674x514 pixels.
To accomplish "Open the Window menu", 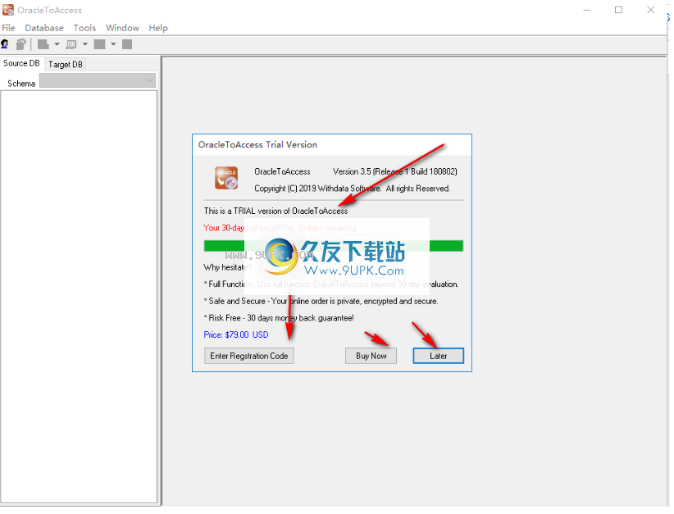I will point(122,28).
